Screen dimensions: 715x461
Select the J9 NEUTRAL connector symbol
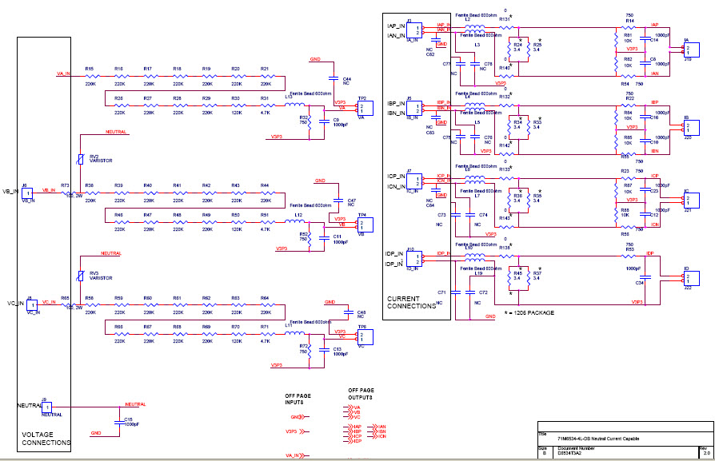(48, 407)
